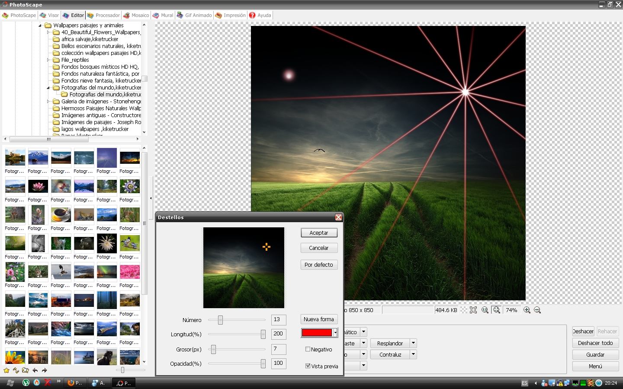Screen dimensions: 623x389
Task: Go to the Mosaico tab
Action: tap(136, 15)
